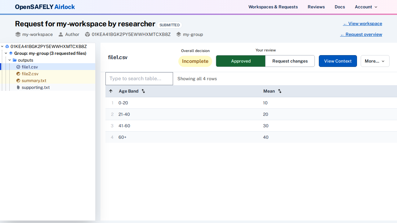Click the sort icon on the Mean column
397x223 pixels.
coord(279,91)
